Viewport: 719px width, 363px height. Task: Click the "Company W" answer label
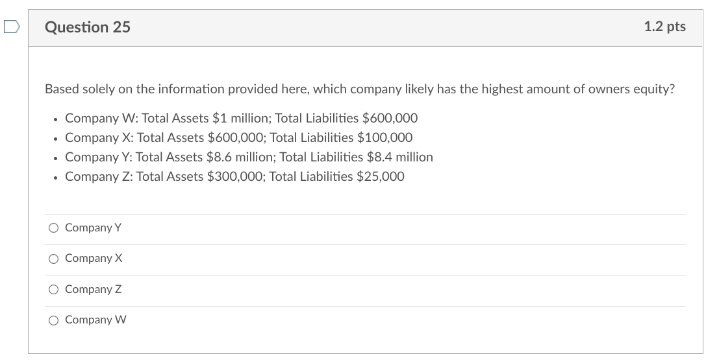pos(96,320)
